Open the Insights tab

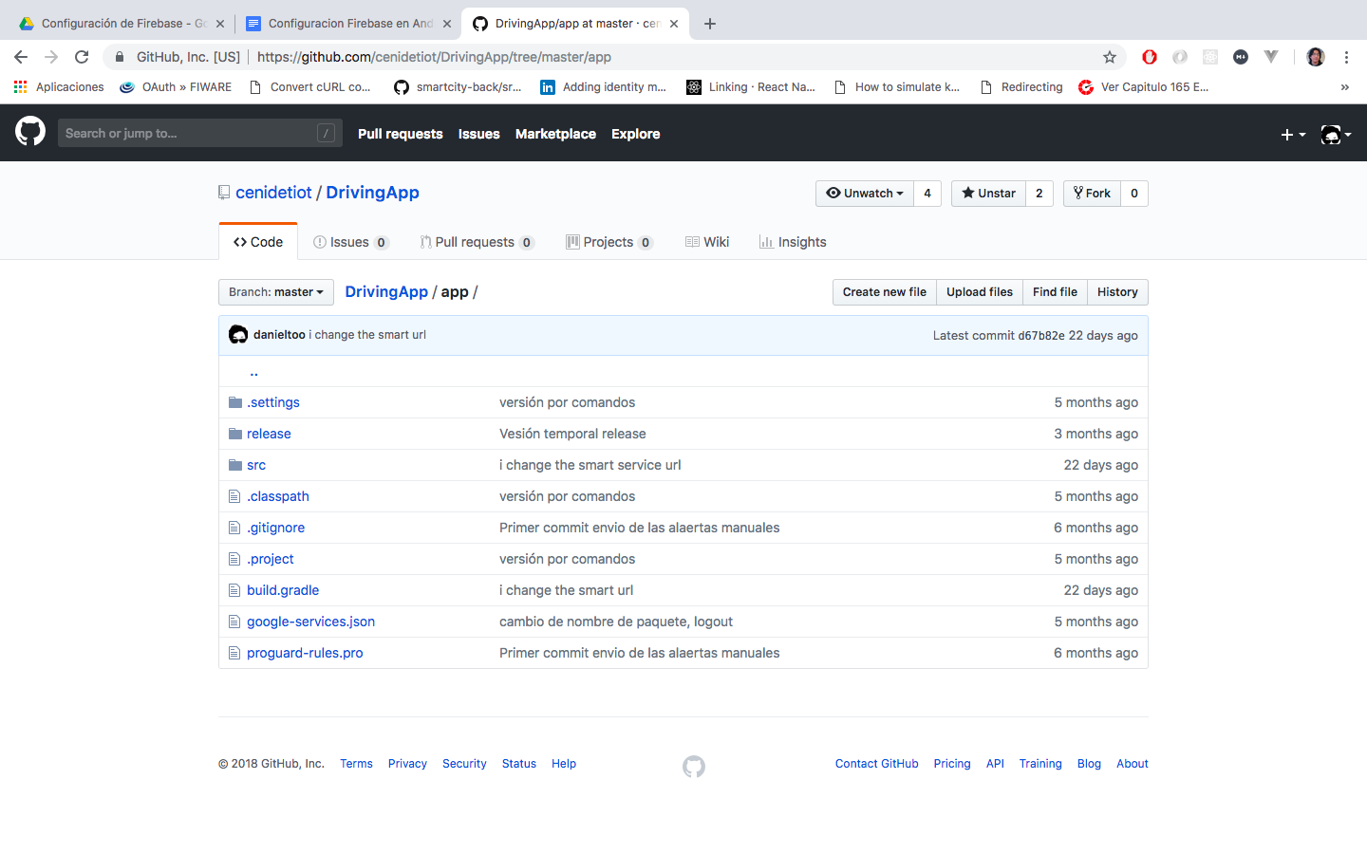[x=793, y=242]
